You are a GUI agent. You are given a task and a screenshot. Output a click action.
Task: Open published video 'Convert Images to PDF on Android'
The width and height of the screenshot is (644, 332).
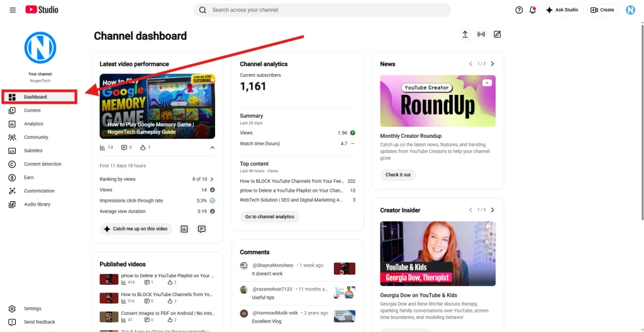[x=157, y=317]
